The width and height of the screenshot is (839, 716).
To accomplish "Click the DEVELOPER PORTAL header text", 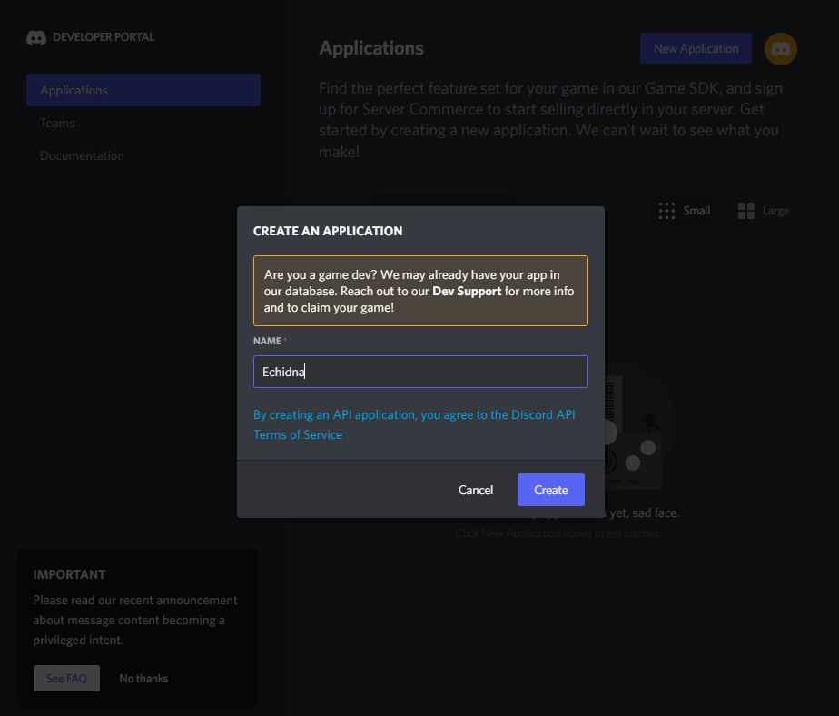I will 104,37.
